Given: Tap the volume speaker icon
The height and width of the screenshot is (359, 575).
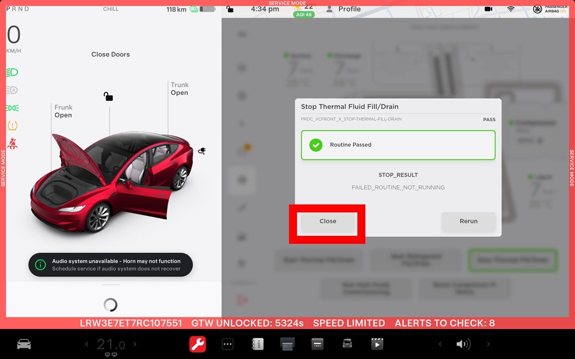Looking at the screenshot, I should pos(463,344).
